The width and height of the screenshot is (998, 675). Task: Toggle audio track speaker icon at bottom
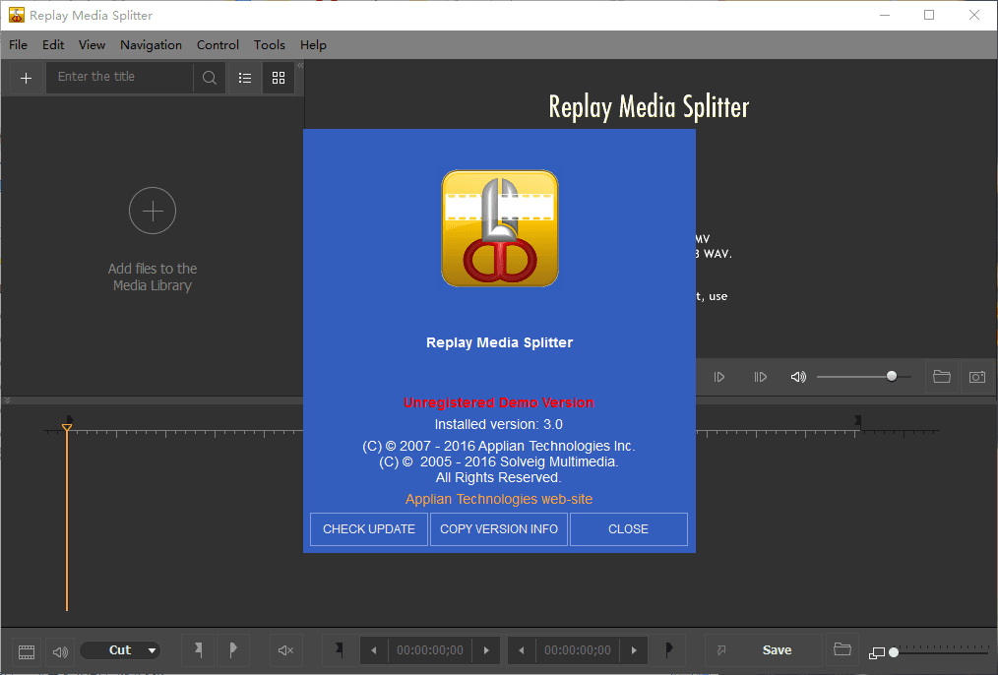tap(60, 651)
